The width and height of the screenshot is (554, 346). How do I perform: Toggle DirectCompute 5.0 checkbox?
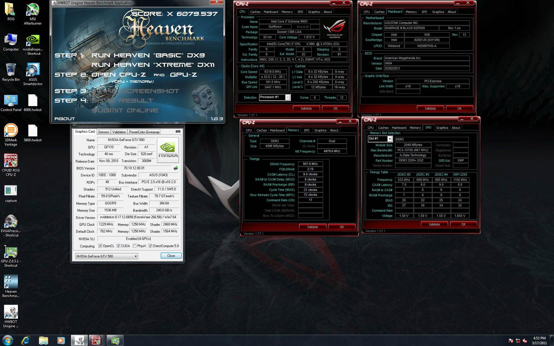[150, 246]
